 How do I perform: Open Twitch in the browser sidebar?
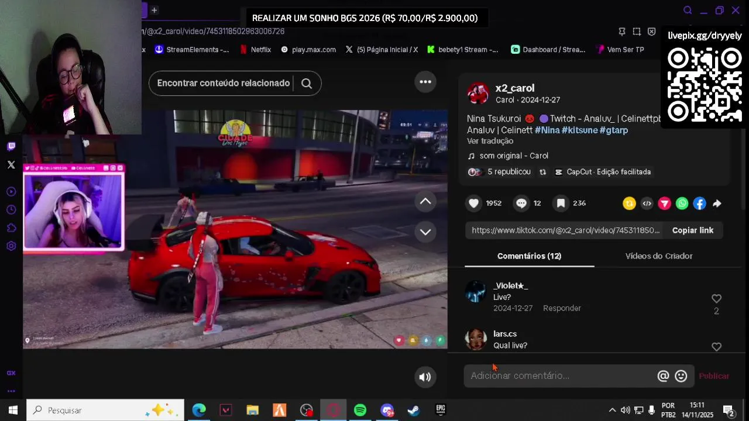[x=11, y=146]
